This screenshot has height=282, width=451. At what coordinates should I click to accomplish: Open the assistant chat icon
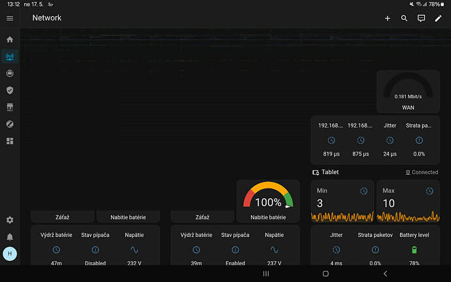(421, 18)
